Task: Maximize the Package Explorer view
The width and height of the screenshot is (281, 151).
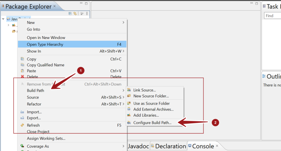Action: [x=86, y=4]
